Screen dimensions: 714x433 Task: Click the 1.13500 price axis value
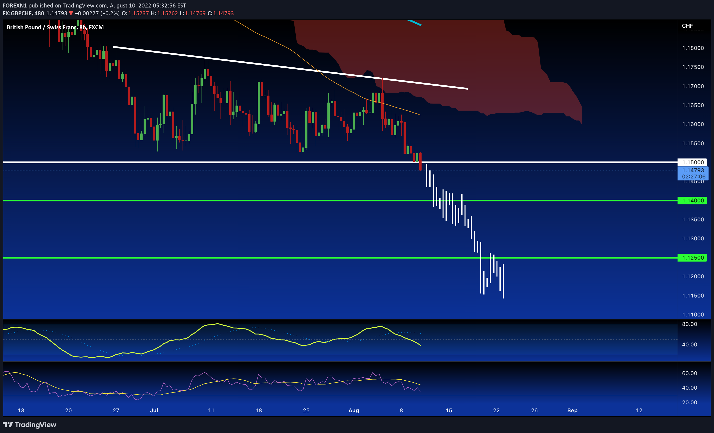pyautogui.click(x=693, y=220)
